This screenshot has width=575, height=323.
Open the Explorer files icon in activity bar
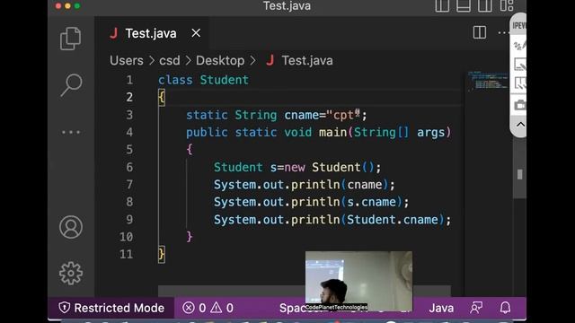click(70, 39)
